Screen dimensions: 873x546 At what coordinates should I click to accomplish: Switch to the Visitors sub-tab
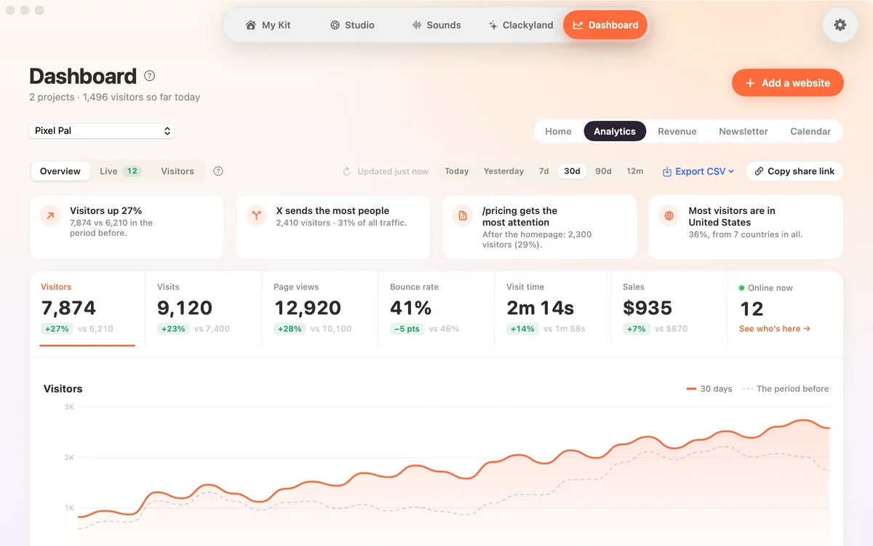[178, 171]
